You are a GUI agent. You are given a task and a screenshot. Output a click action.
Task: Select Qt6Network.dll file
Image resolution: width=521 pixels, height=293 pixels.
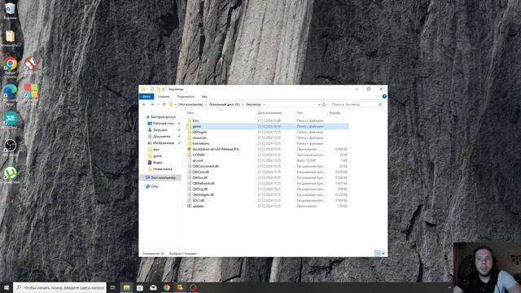pyautogui.click(x=203, y=183)
